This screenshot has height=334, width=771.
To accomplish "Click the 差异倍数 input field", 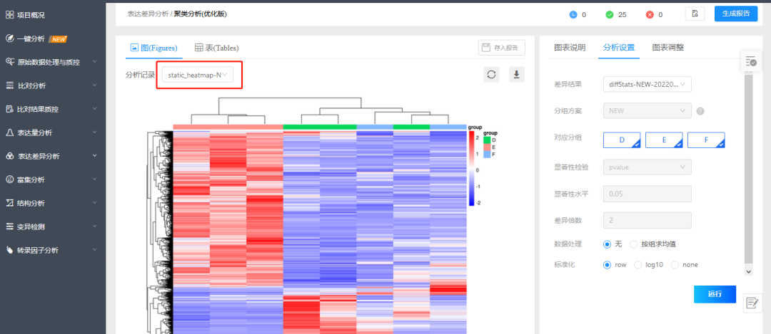I will (x=647, y=220).
